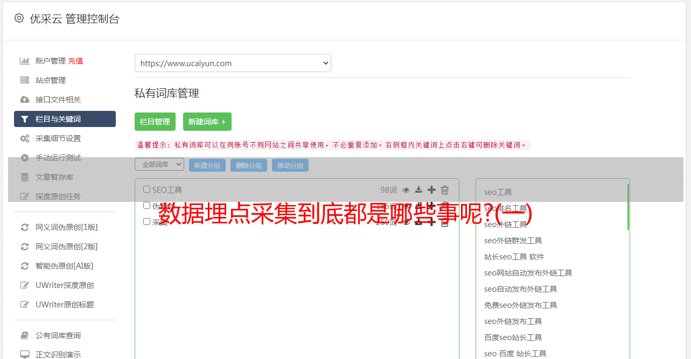Click the trash icon on the 259词 row
This screenshot has width=691, height=359.
tap(445, 222)
